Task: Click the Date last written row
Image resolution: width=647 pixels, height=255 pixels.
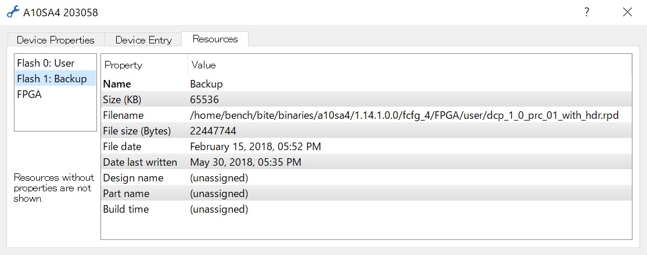Action: [366, 162]
